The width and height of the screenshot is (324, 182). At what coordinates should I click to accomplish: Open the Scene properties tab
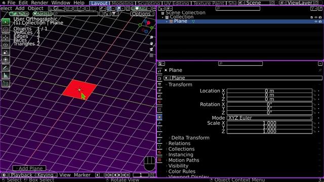159,96
